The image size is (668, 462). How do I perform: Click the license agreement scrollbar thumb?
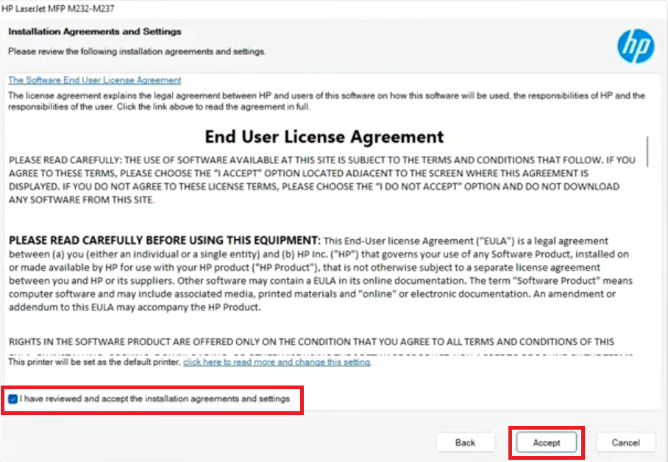pyautogui.click(x=647, y=152)
